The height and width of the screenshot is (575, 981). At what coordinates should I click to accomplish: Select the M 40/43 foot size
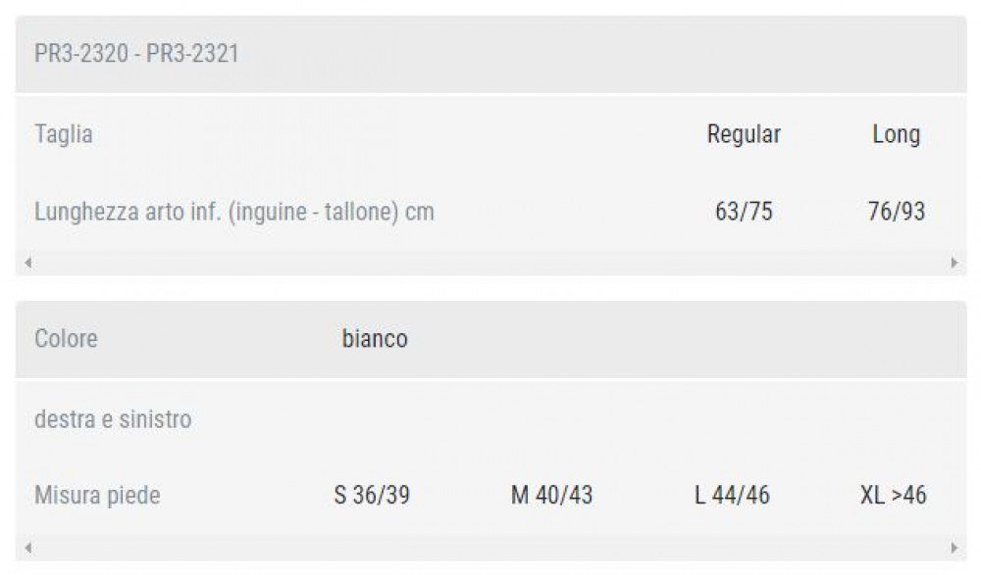(551, 496)
